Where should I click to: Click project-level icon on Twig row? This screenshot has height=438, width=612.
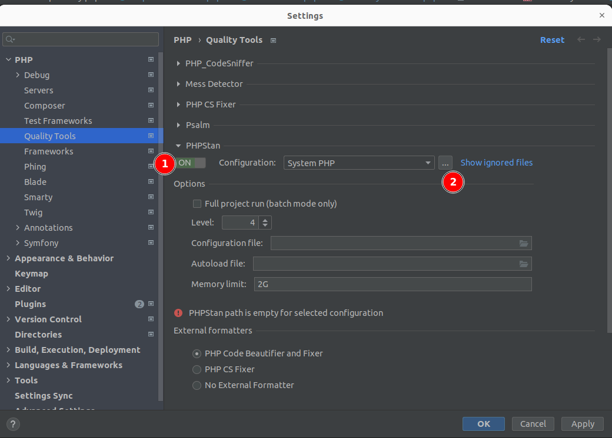151,212
